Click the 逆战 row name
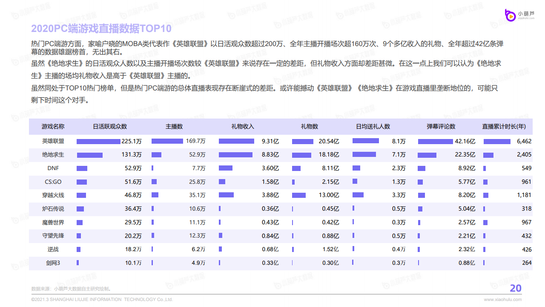This screenshot has height=307, width=545. pyautogui.click(x=53, y=249)
